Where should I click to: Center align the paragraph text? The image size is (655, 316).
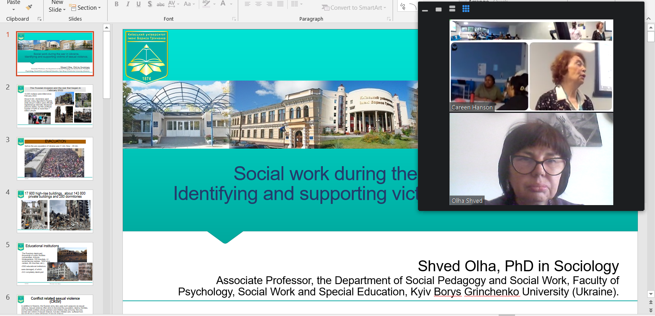click(x=258, y=4)
